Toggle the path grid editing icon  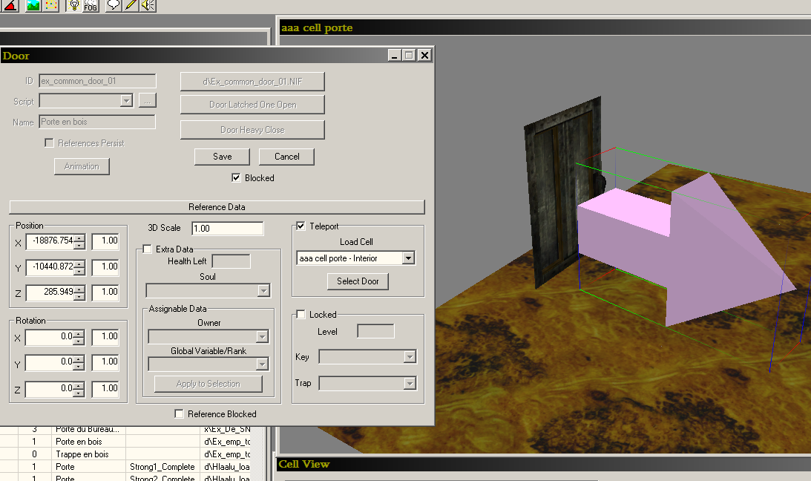point(51,5)
